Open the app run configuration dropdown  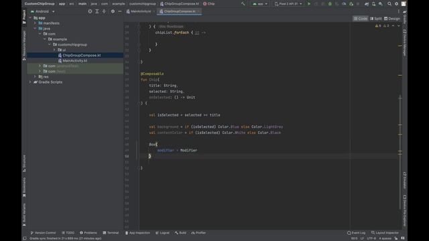pyautogui.click(x=260, y=4)
